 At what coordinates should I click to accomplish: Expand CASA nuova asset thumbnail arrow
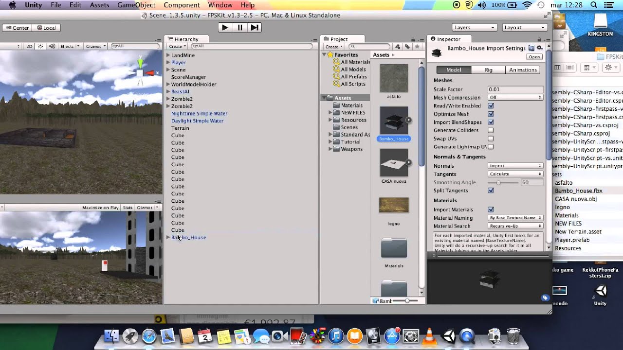pyautogui.click(x=409, y=162)
